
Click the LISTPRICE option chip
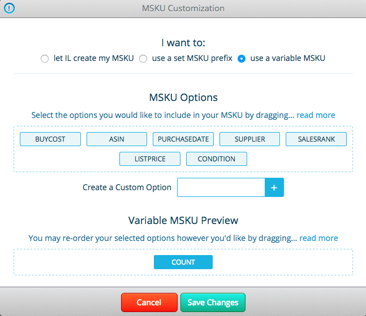[150, 159]
